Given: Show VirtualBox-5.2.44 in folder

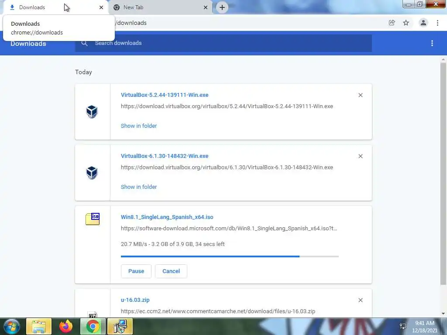Looking at the screenshot, I should pyautogui.click(x=139, y=126).
